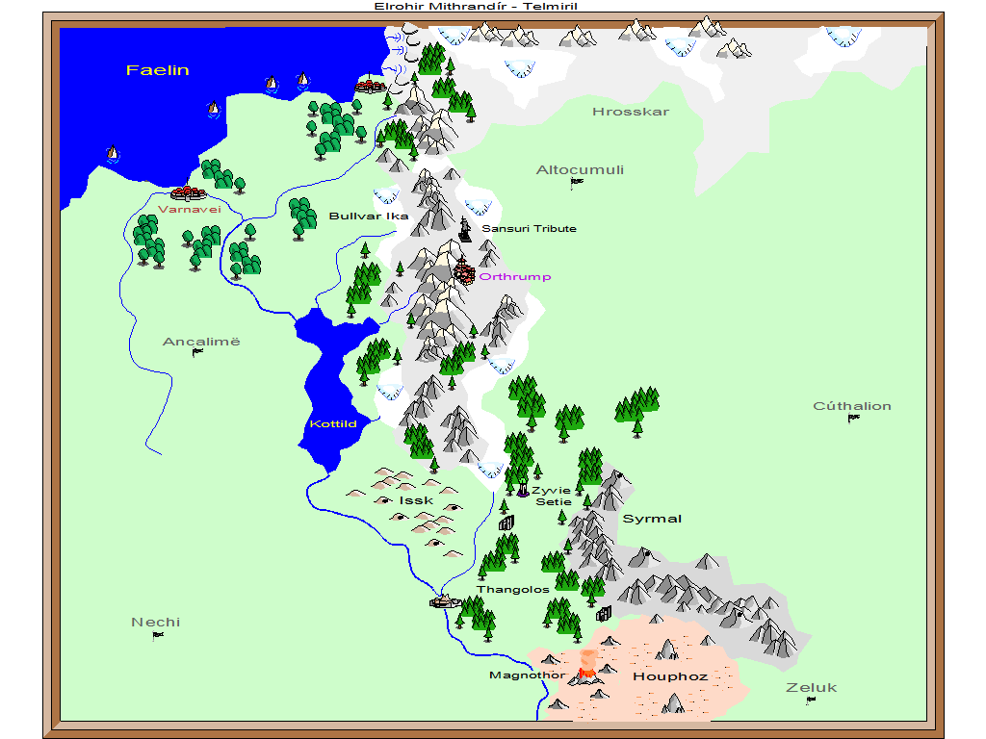986x739 pixels.
Task: Select the Varnavei town name
Action: coord(190,209)
